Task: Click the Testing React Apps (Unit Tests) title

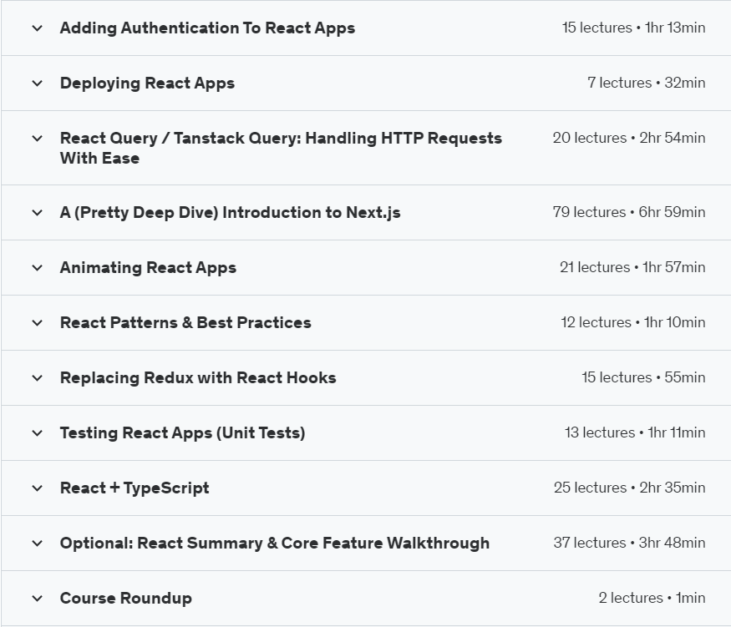Action: 182,433
